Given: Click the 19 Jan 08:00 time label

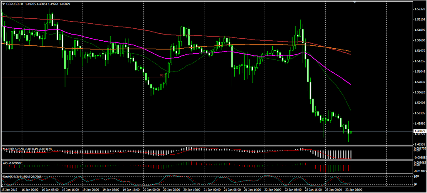Looking at the screenshot, I should pos(111,189).
